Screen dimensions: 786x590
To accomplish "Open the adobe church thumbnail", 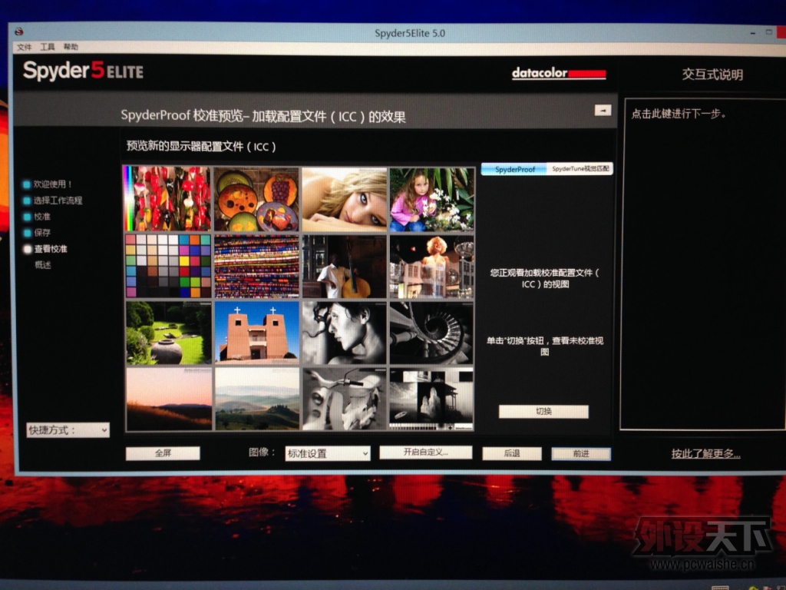I will [x=256, y=332].
